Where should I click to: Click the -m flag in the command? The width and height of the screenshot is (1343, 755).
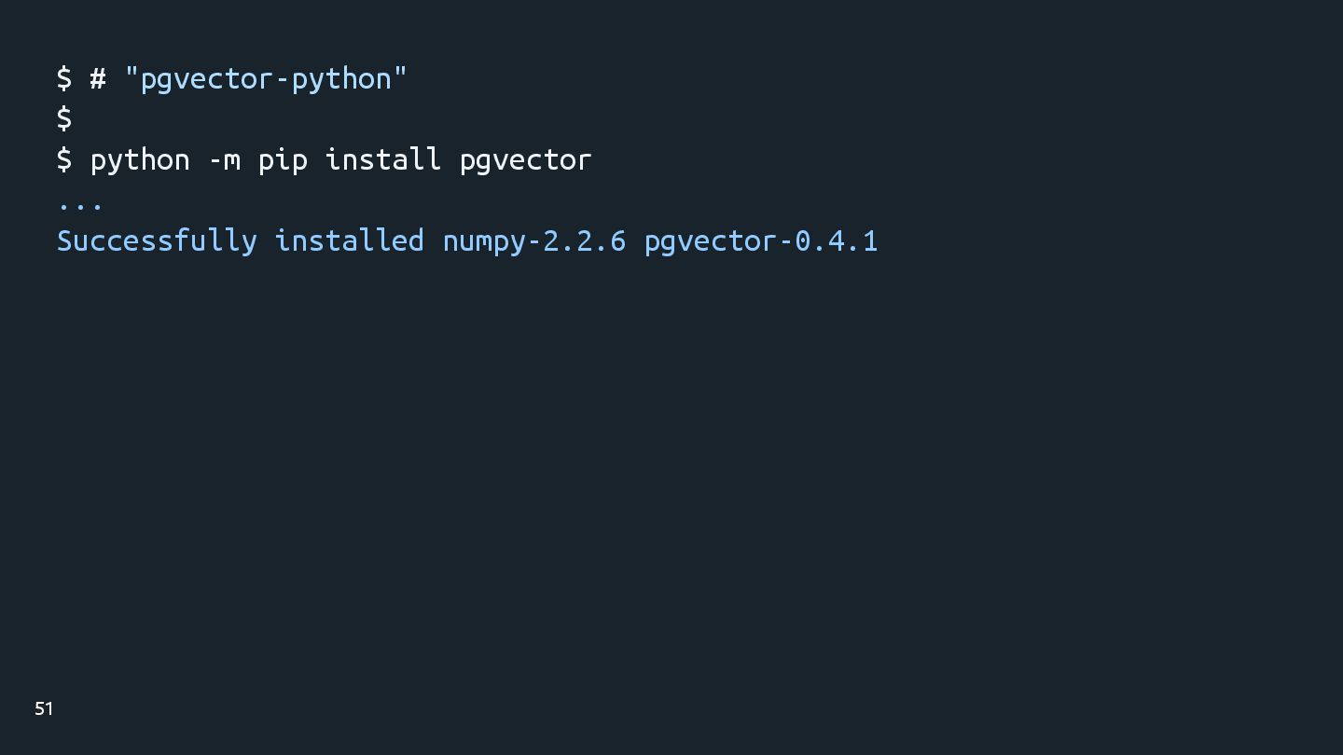click(x=224, y=160)
